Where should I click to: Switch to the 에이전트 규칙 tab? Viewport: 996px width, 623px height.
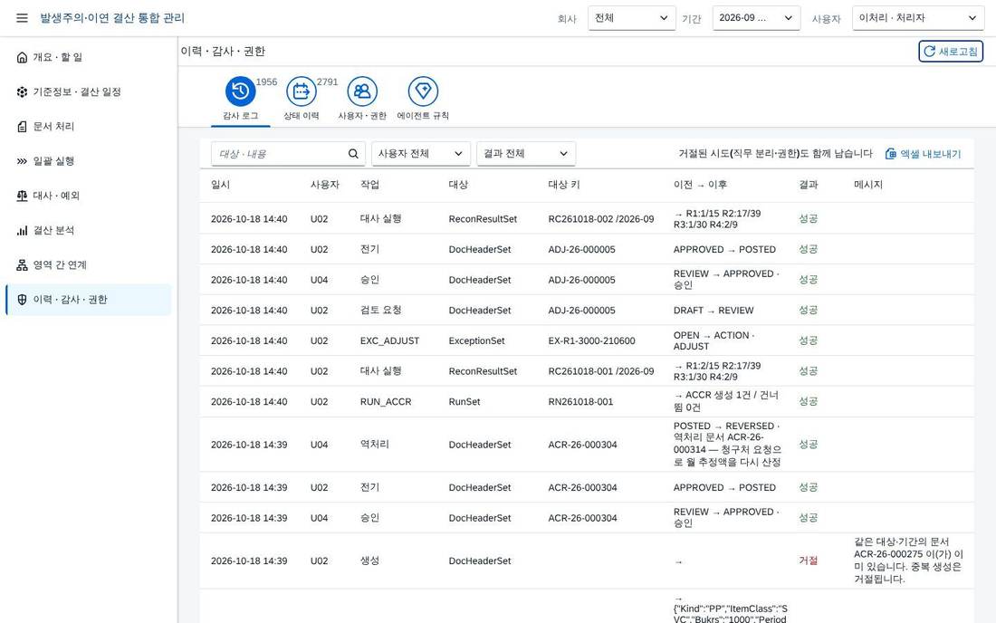coord(423,101)
